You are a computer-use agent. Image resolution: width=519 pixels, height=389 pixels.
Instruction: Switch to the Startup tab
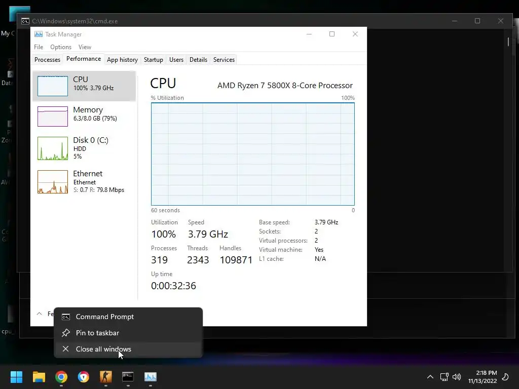click(153, 60)
